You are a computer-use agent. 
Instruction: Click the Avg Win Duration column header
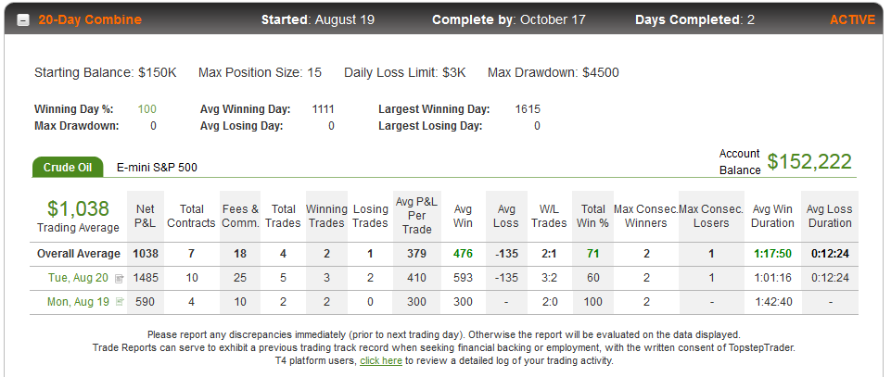click(x=772, y=217)
